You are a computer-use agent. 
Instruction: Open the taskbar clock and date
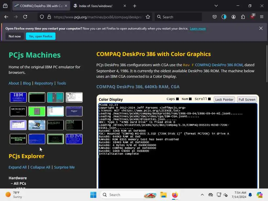point(239,195)
